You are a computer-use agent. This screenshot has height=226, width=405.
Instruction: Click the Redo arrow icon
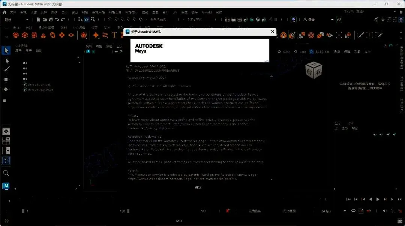(63, 20)
